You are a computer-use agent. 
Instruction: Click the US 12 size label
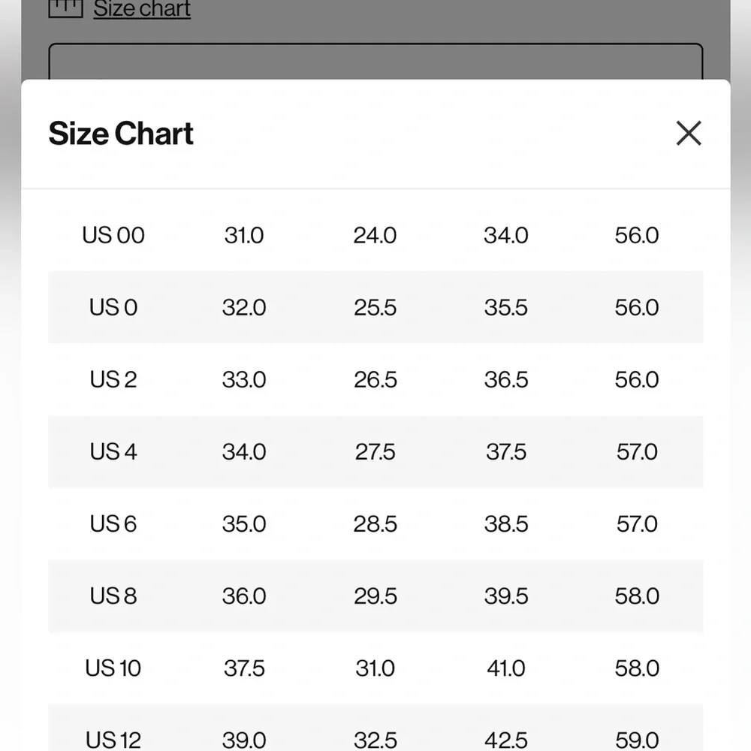pos(113,739)
